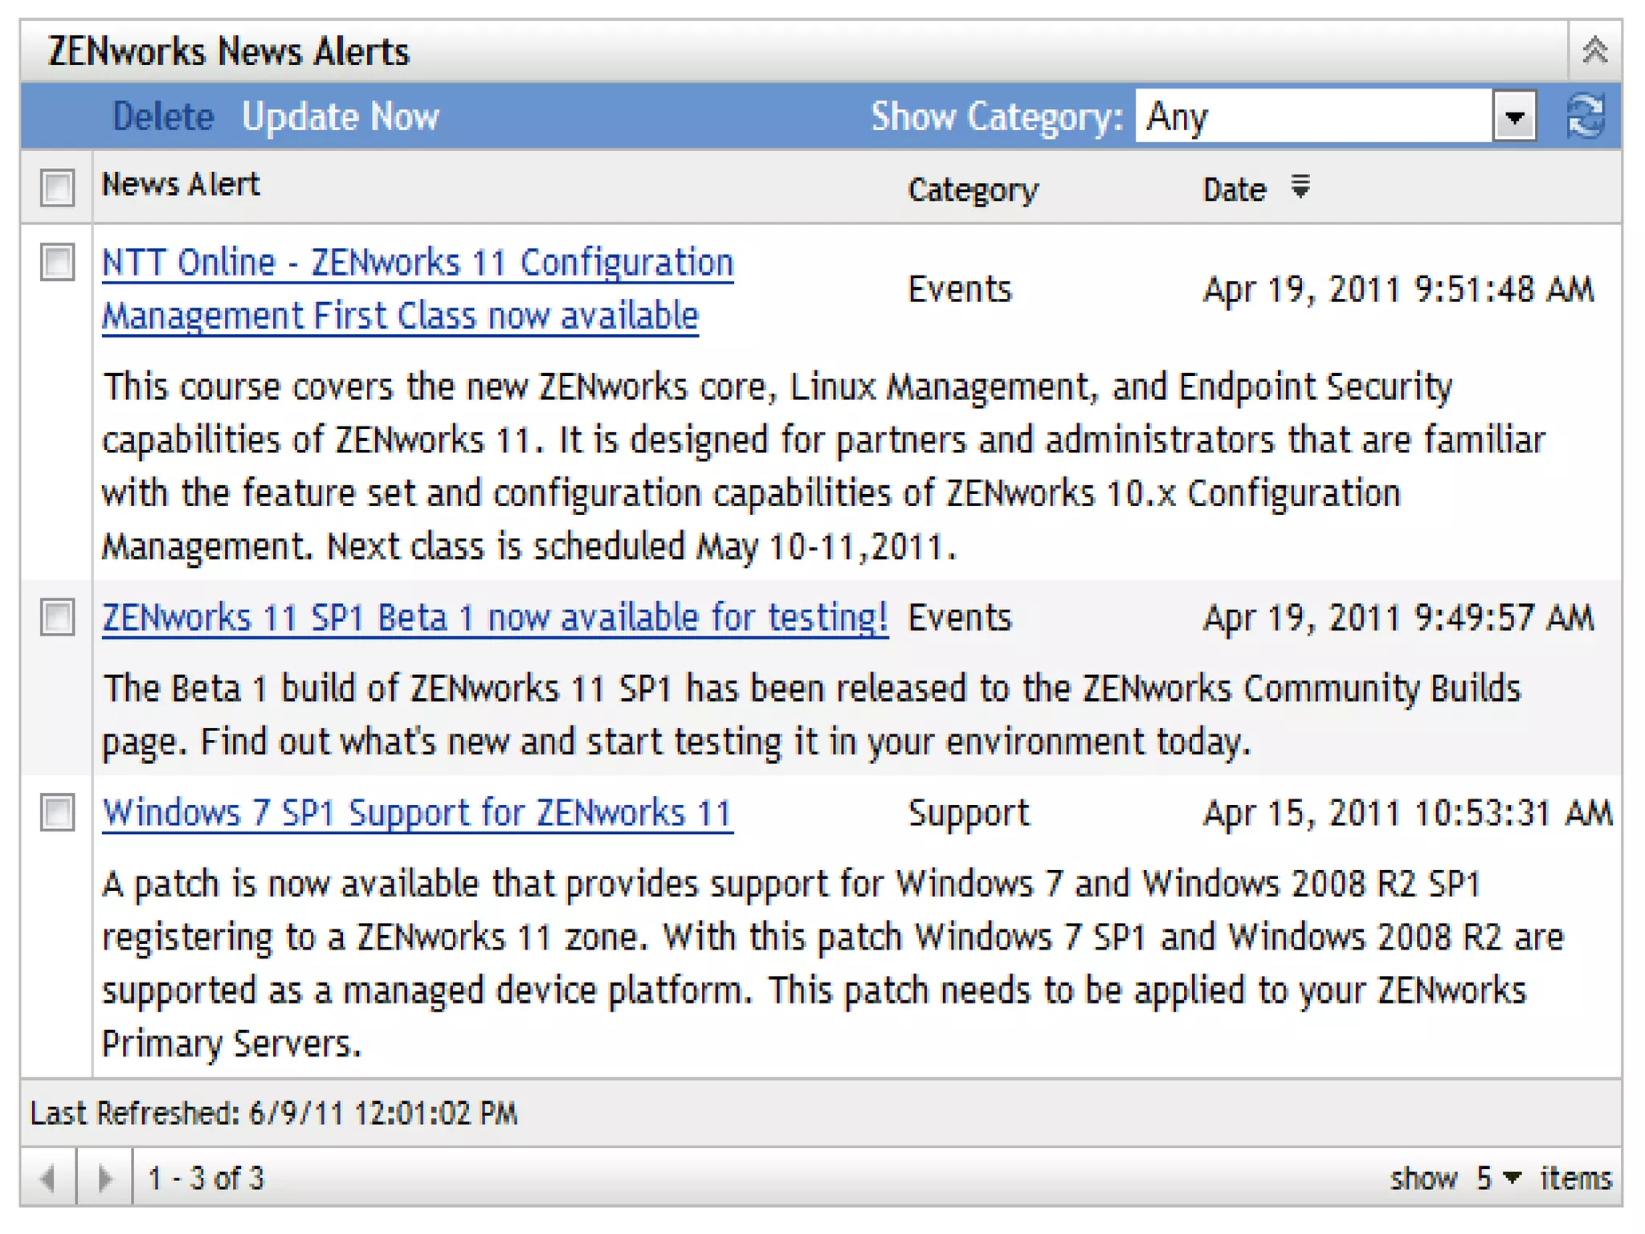Open the Show Category dropdown arrow
Screen dimensions: 1645x1234
[1515, 117]
